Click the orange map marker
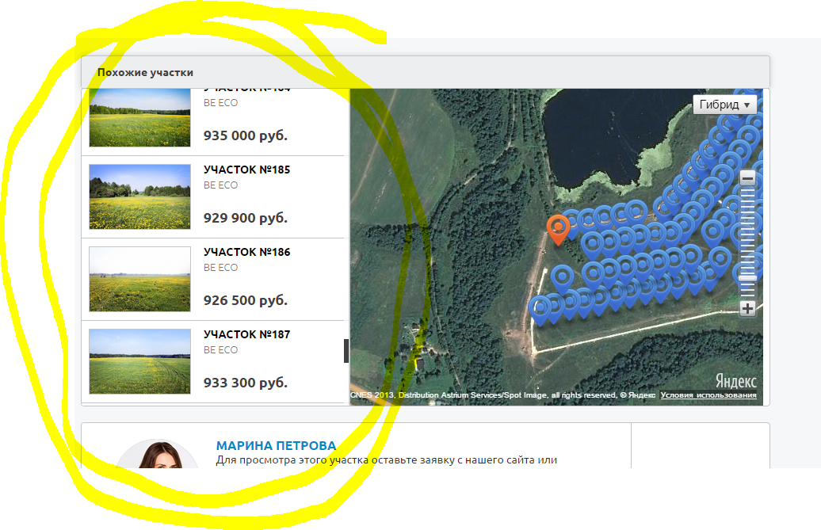The height and width of the screenshot is (530, 821). click(559, 227)
